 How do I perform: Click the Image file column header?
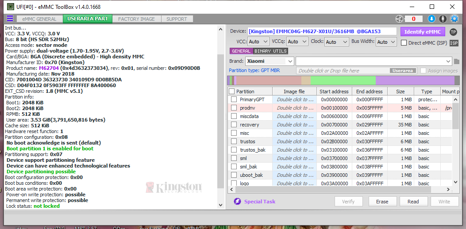click(294, 91)
